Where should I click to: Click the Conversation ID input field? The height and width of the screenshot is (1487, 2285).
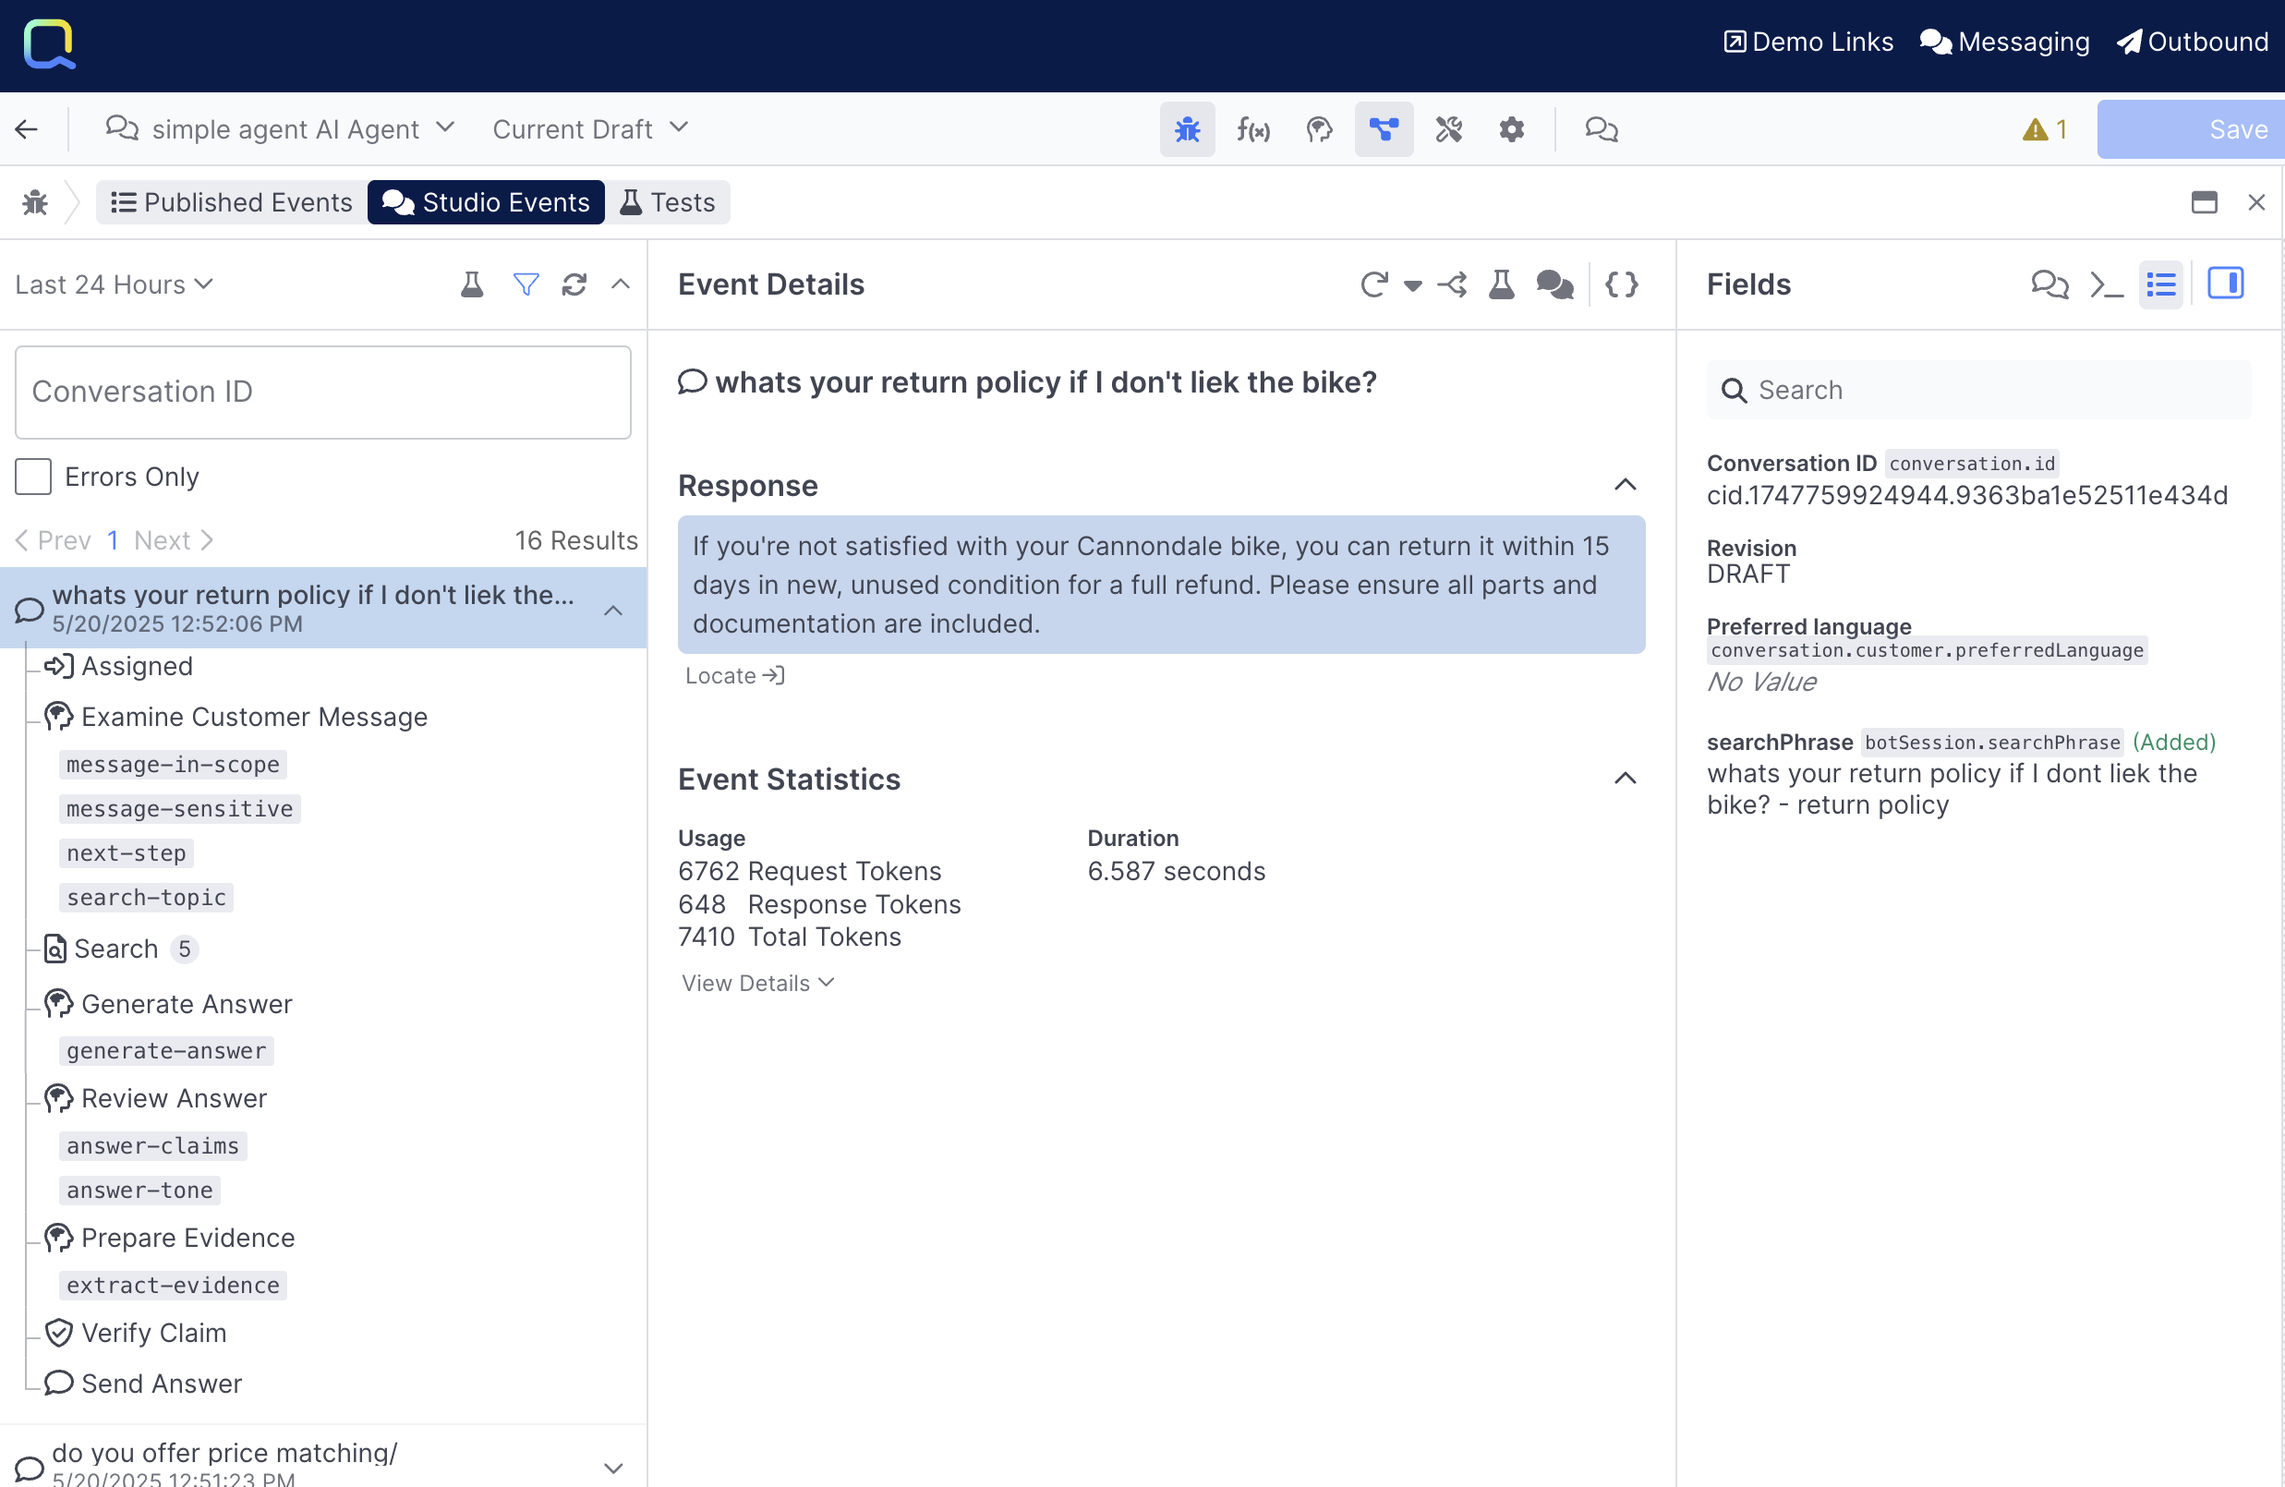coord(322,392)
